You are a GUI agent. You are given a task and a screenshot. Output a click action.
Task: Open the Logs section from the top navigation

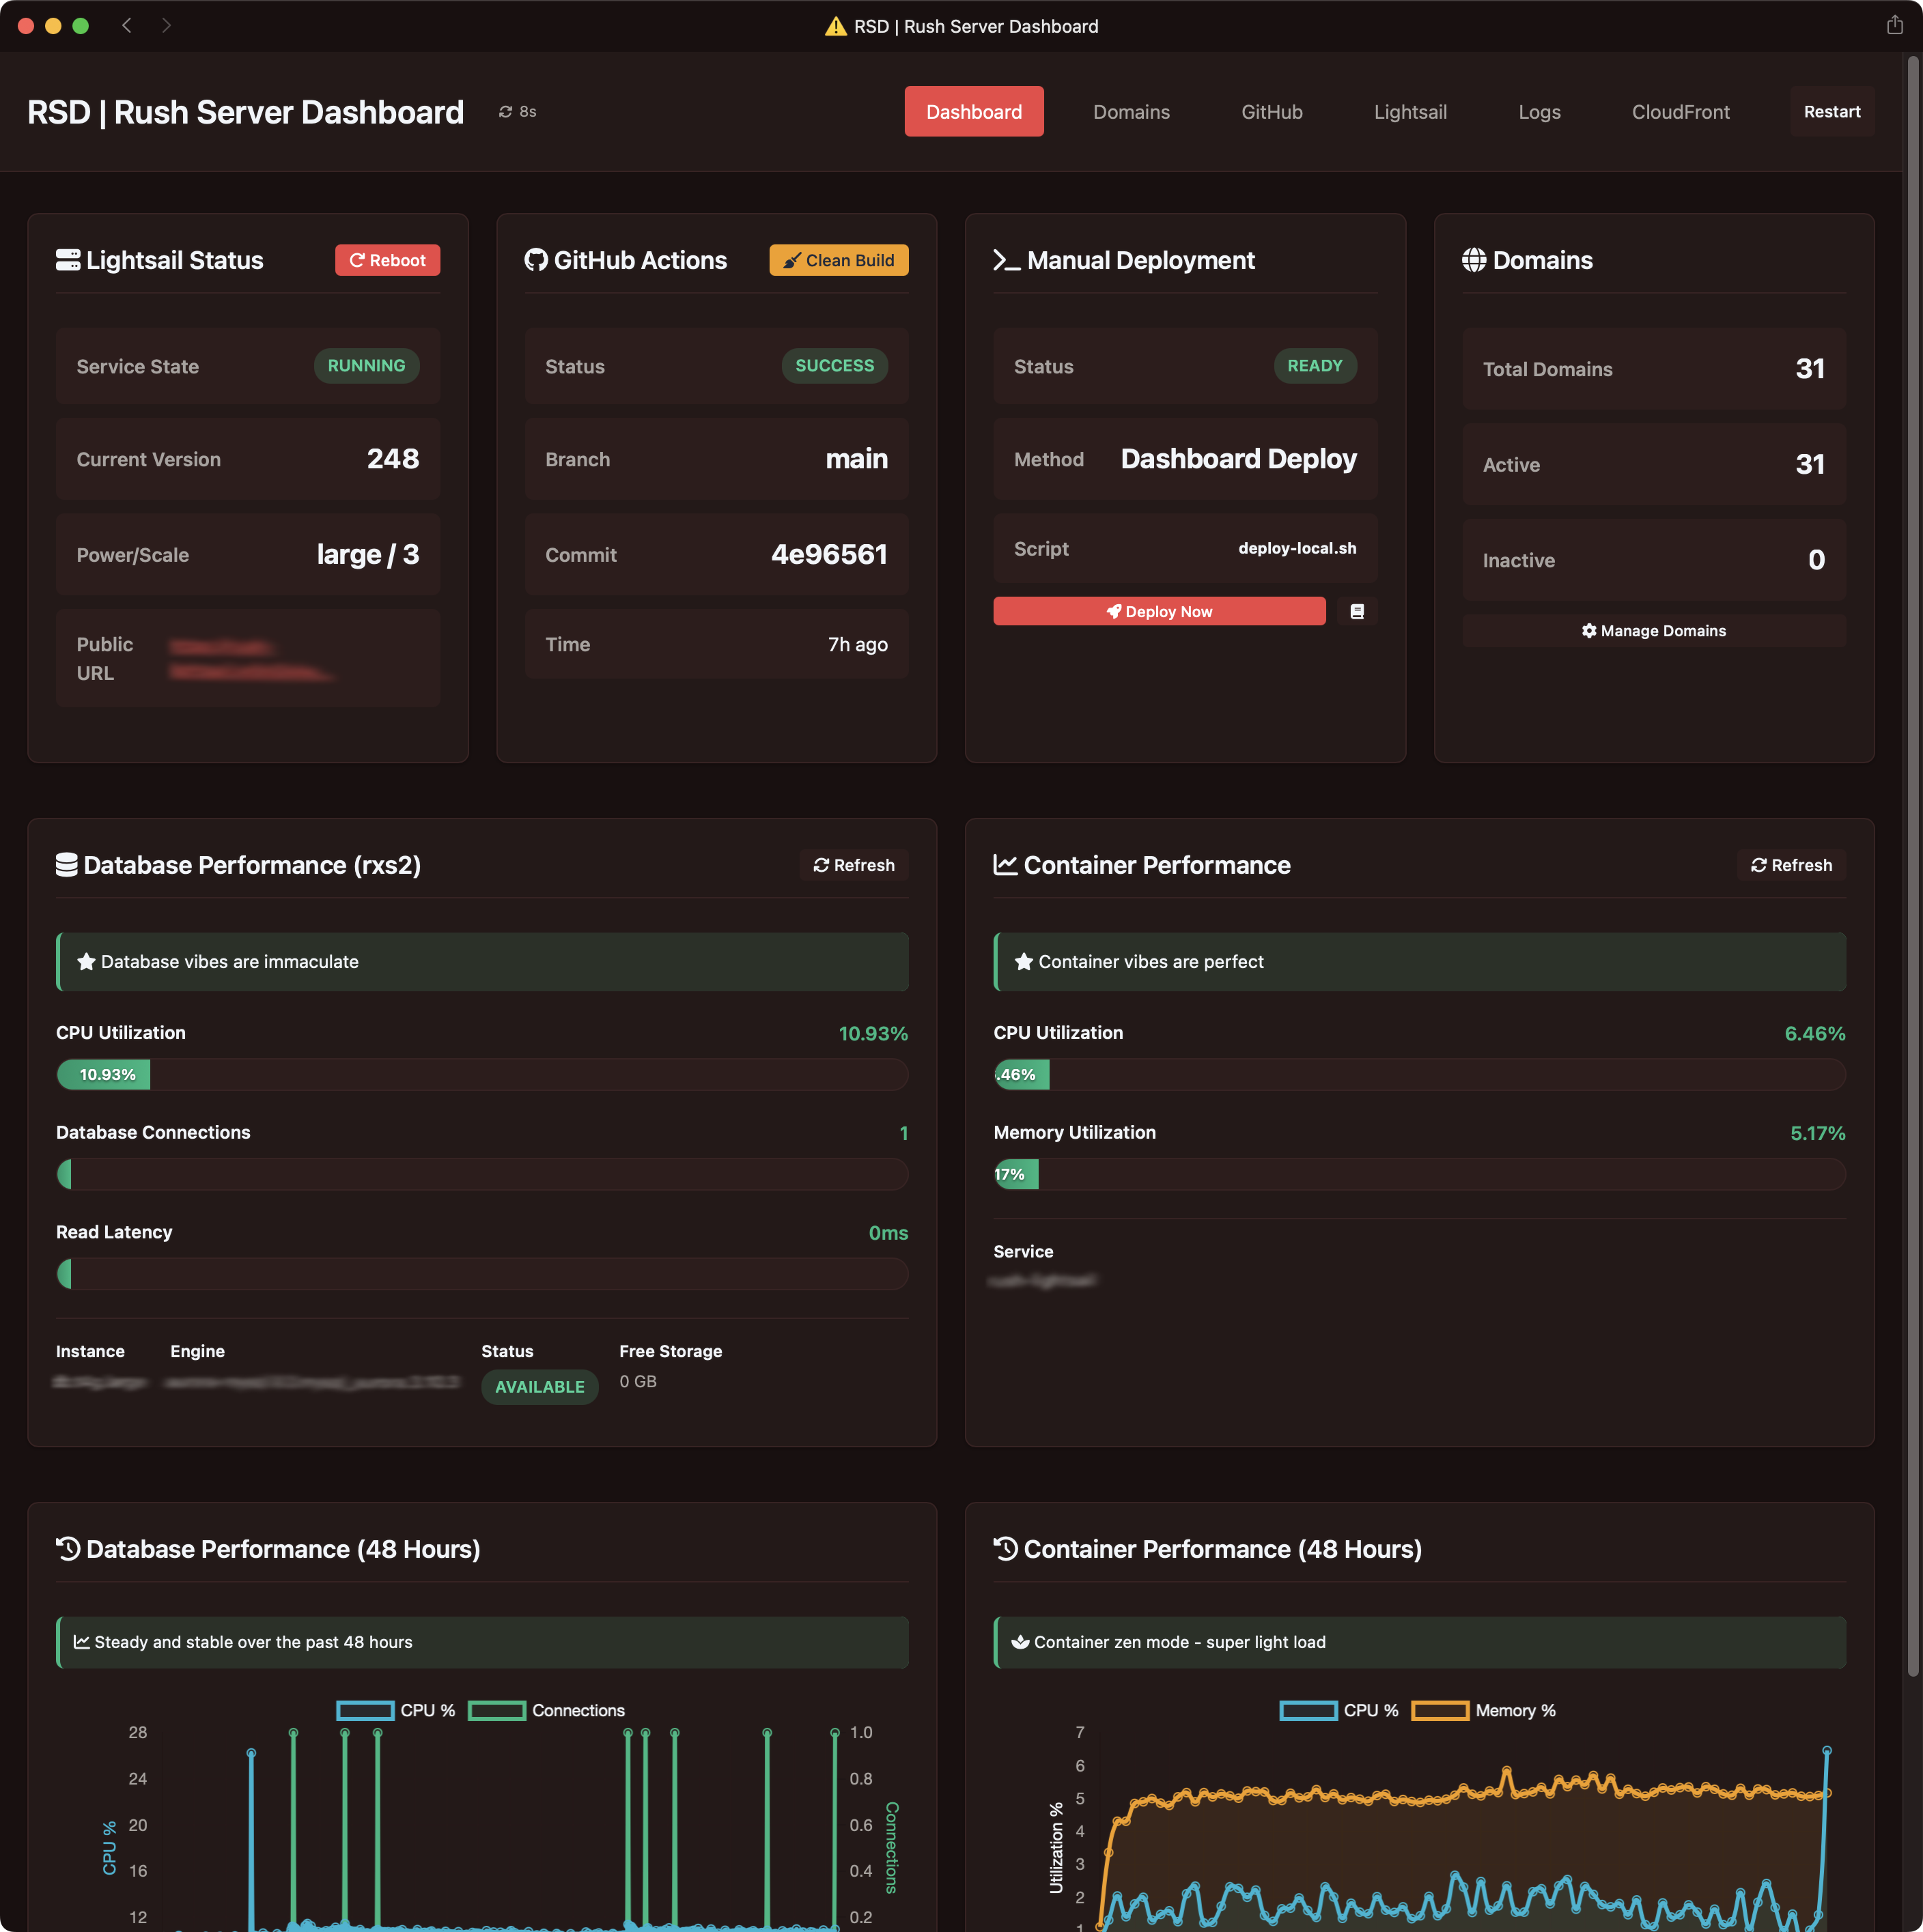[x=1540, y=112]
